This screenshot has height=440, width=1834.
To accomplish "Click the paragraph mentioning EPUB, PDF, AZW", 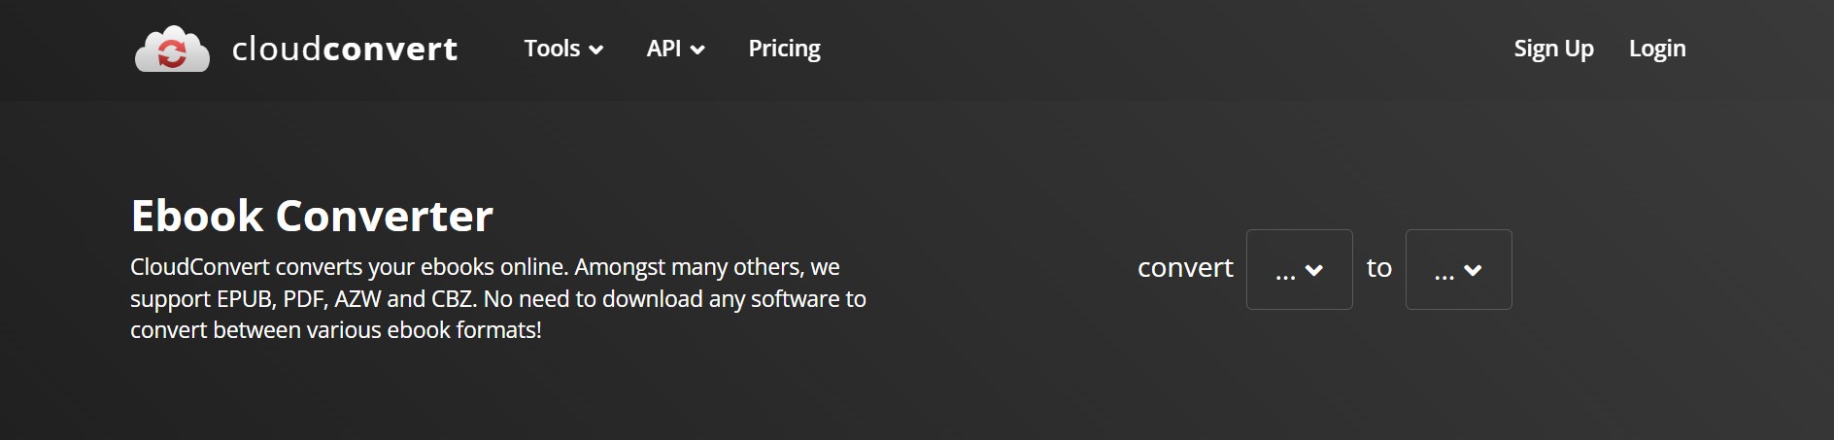I will 498,298.
